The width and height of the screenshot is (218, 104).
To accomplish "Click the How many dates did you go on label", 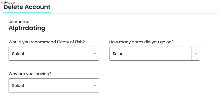I will pos(141,42).
